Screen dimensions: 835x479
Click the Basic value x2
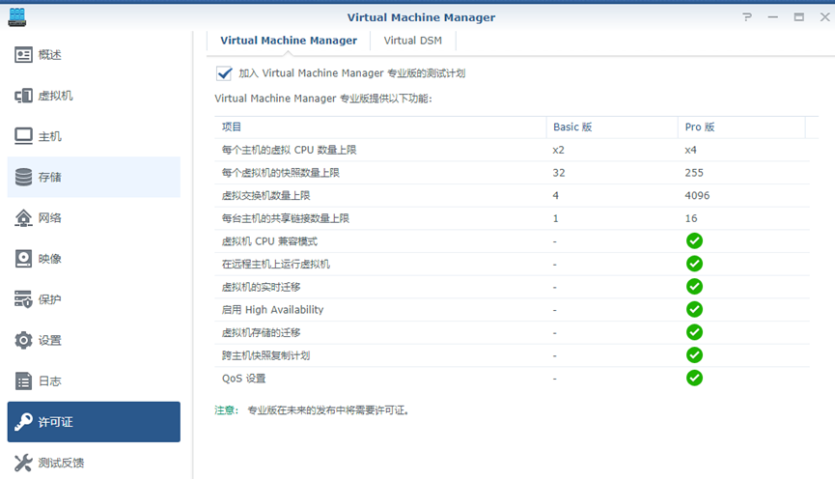pyautogui.click(x=558, y=150)
